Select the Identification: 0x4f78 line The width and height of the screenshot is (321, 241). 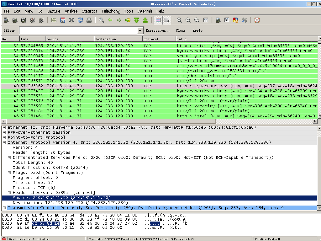pyautogui.click(x=50, y=168)
